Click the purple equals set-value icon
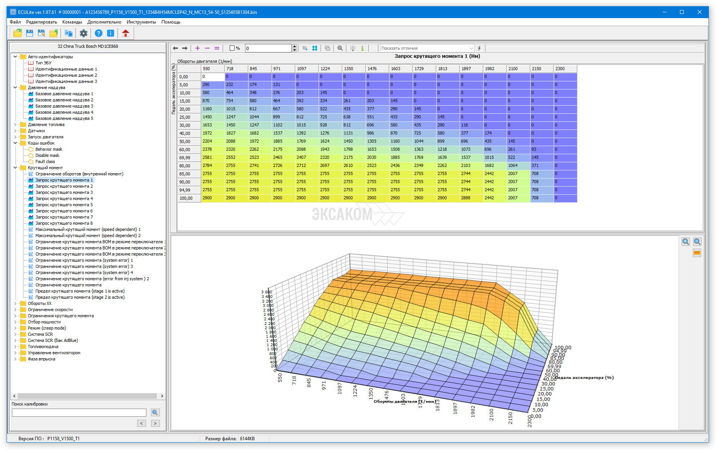717x451 pixels. coord(217,48)
